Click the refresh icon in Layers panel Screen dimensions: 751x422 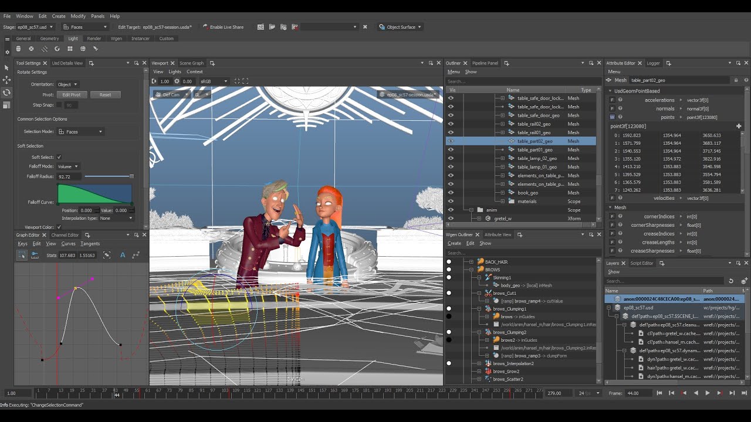coord(731,281)
